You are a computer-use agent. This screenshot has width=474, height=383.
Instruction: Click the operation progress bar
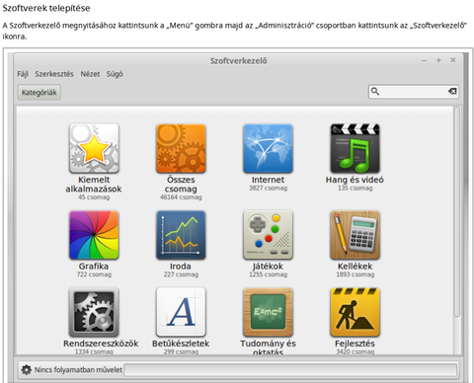(290, 370)
